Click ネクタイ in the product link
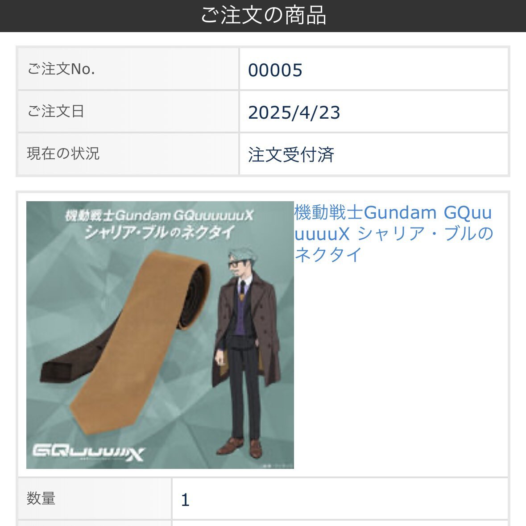 pyautogui.click(x=328, y=255)
